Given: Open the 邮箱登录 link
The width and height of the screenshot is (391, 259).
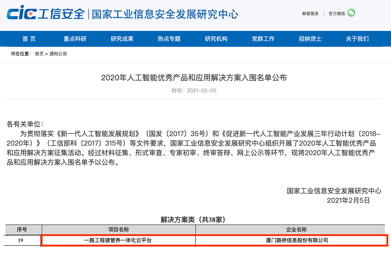Looking at the screenshot, I should pos(310,14).
